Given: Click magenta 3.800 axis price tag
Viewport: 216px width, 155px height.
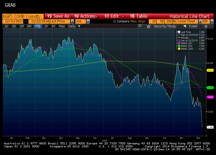Looking at the screenshot, I should click(210, 97).
